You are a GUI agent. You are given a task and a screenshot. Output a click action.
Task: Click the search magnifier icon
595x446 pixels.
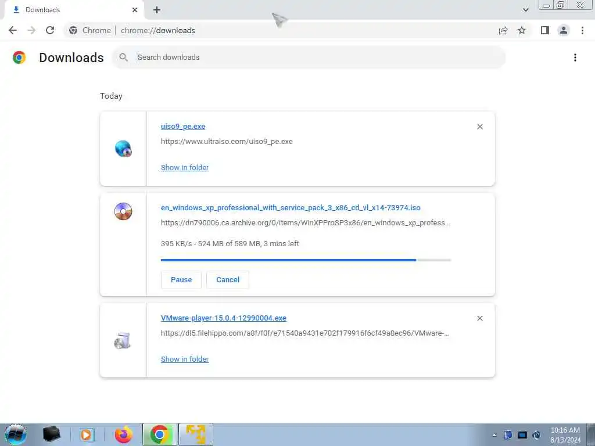click(123, 57)
